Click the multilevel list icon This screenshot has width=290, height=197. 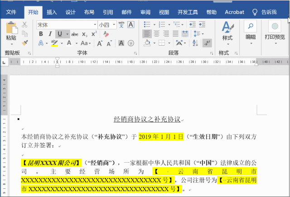point(177,24)
